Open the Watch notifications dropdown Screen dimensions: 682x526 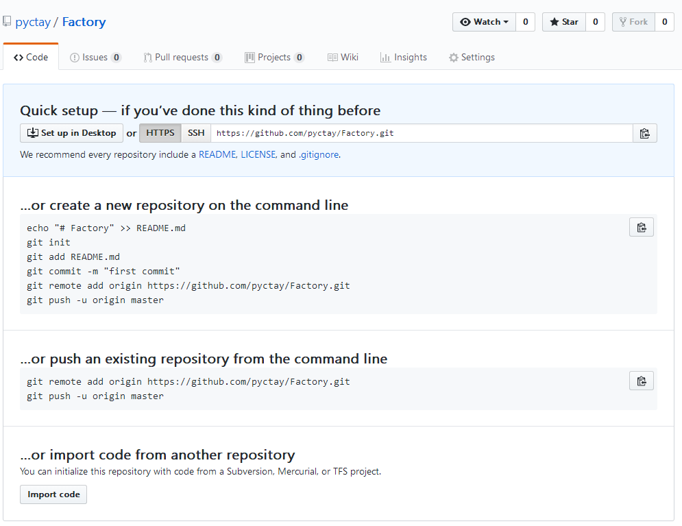point(484,22)
